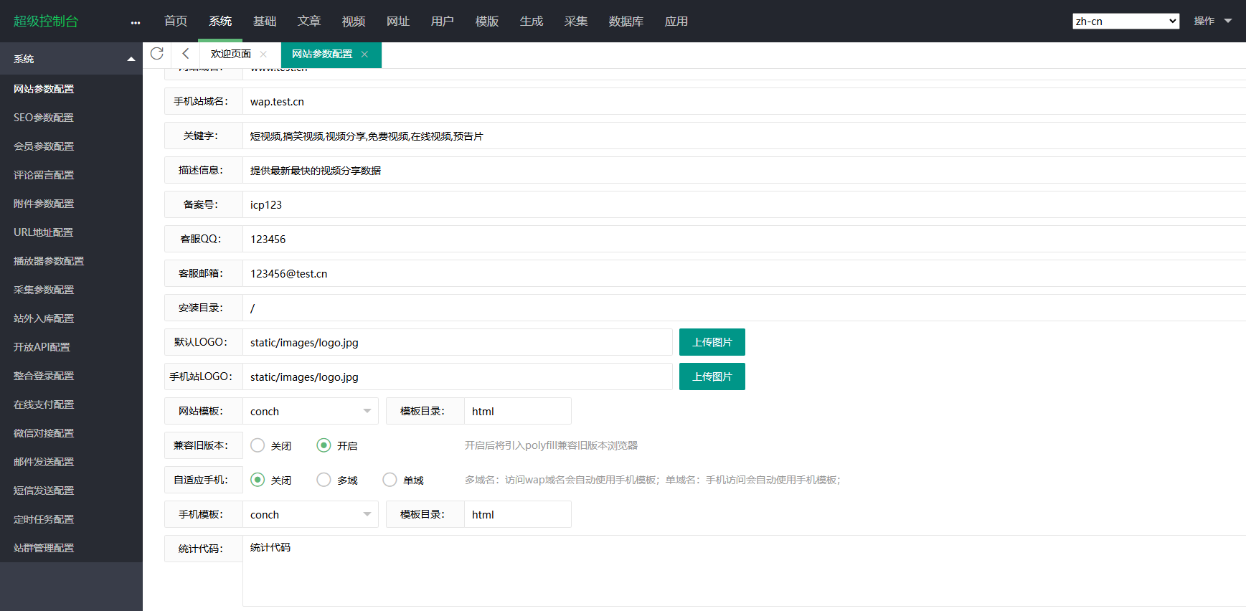Click 上传图片 button for 默认LOGO

(712, 342)
